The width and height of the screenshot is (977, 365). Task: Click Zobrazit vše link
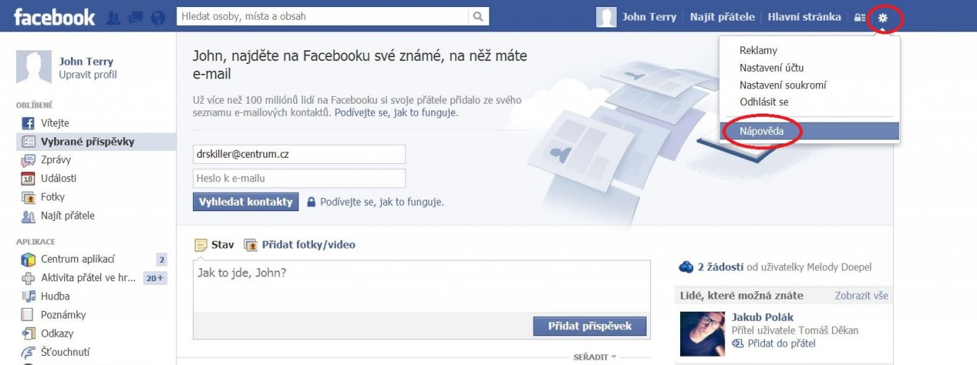coord(862,296)
